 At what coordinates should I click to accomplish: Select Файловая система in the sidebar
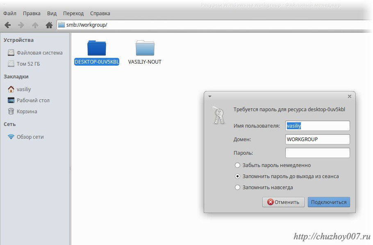click(39, 53)
